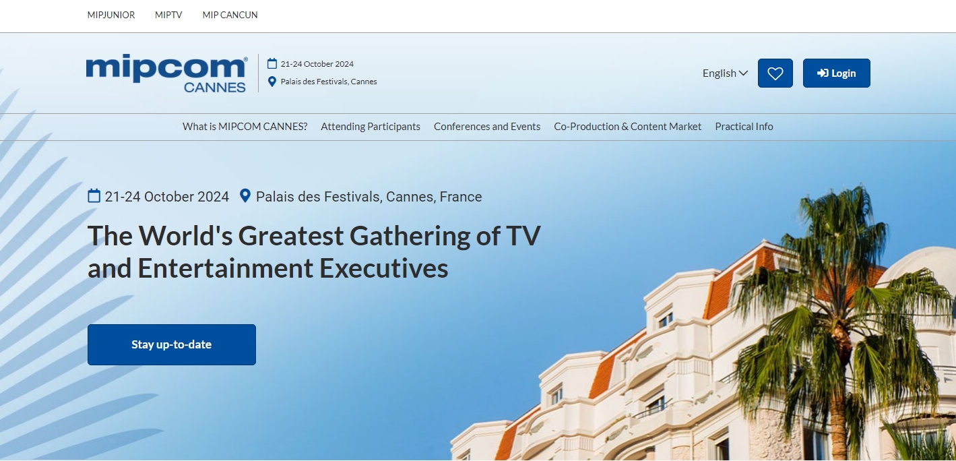This screenshot has height=461, width=956.
Task: Click the calendar icon in the hero banner
Action: coord(94,196)
